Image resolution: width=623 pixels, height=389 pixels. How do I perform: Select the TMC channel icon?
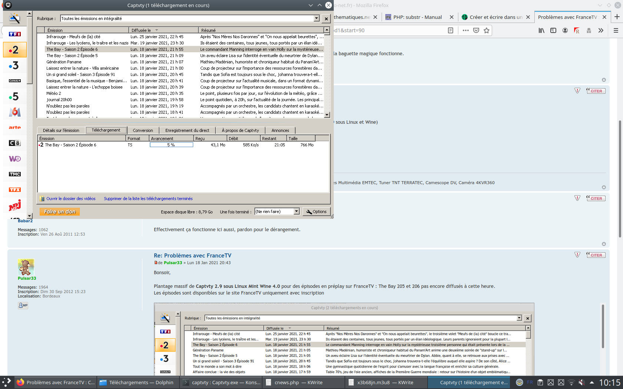tap(15, 174)
